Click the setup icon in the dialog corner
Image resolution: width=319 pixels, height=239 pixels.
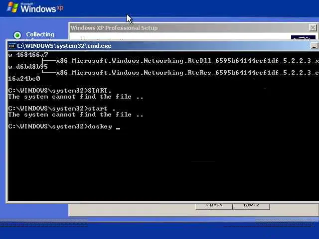[303, 38]
